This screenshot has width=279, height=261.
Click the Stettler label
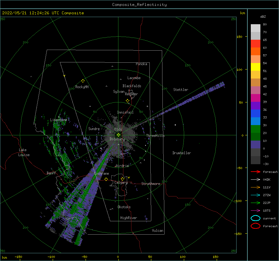click(181, 90)
